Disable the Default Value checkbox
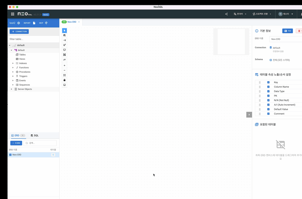This screenshot has width=302, height=199. [268, 109]
